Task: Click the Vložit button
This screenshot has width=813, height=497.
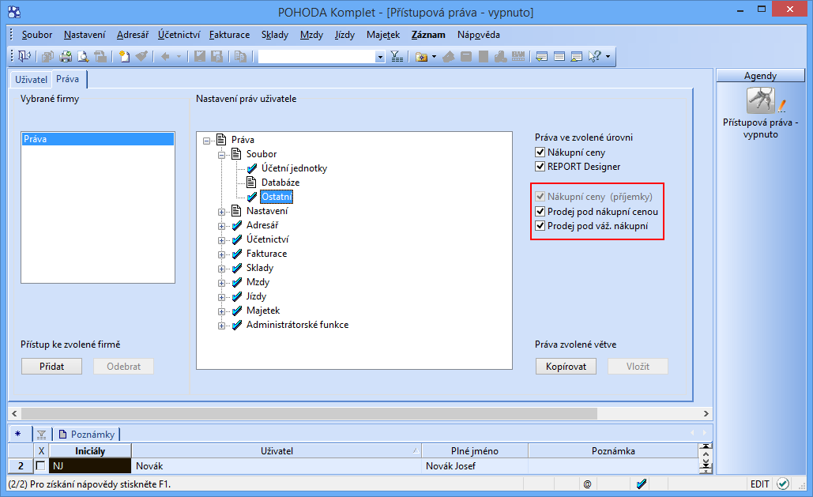Action: pyautogui.click(x=638, y=367)
